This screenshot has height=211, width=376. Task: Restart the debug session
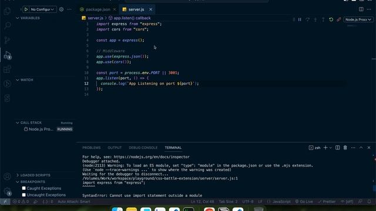tap(331, 19)
